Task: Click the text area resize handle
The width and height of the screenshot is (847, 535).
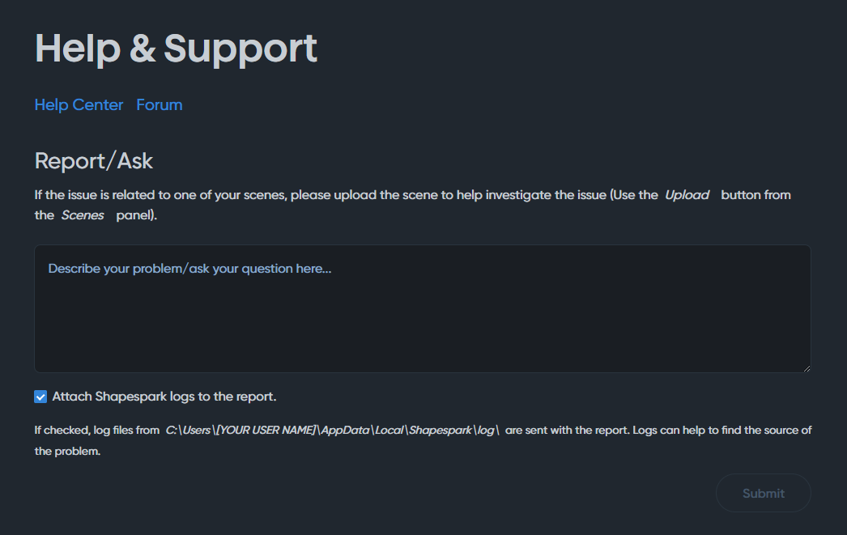Action: tap(806, 367)
